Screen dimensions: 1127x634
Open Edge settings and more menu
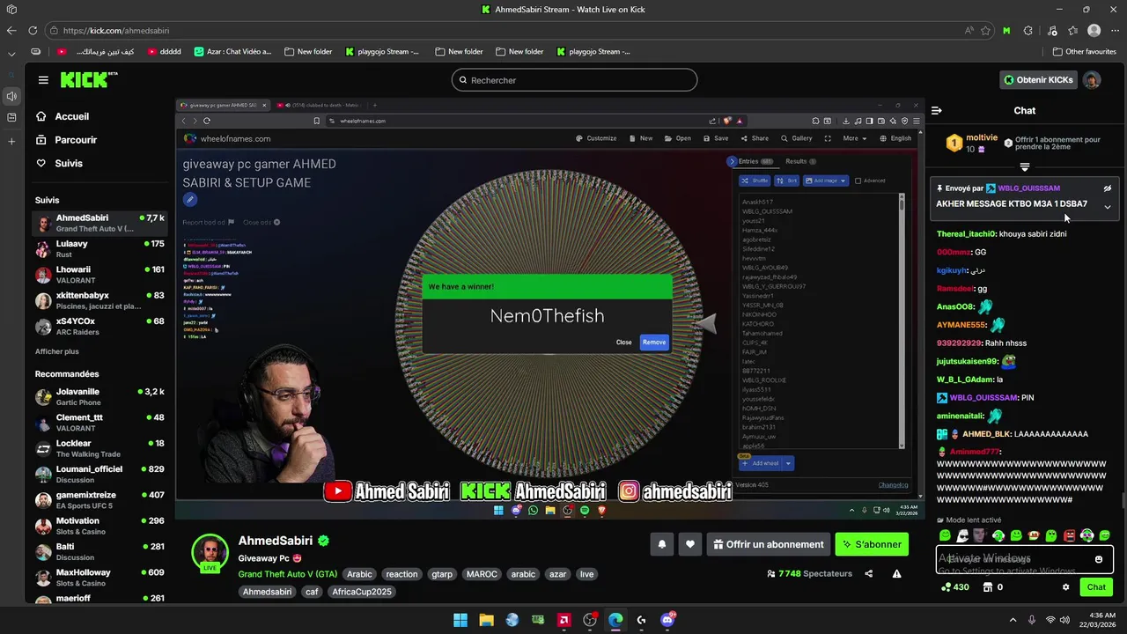tap(1115, 30)
